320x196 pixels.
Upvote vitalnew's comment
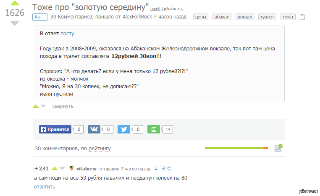coord(54,169)
